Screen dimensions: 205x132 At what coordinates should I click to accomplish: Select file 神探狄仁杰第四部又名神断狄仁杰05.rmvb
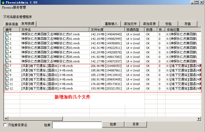click(x=50, y=57)
